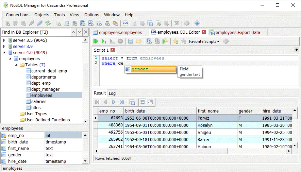The height and width of the screenshot is (172, 301).
Task: Toggle form view mode in result toolbar
Action: (150, 102)
